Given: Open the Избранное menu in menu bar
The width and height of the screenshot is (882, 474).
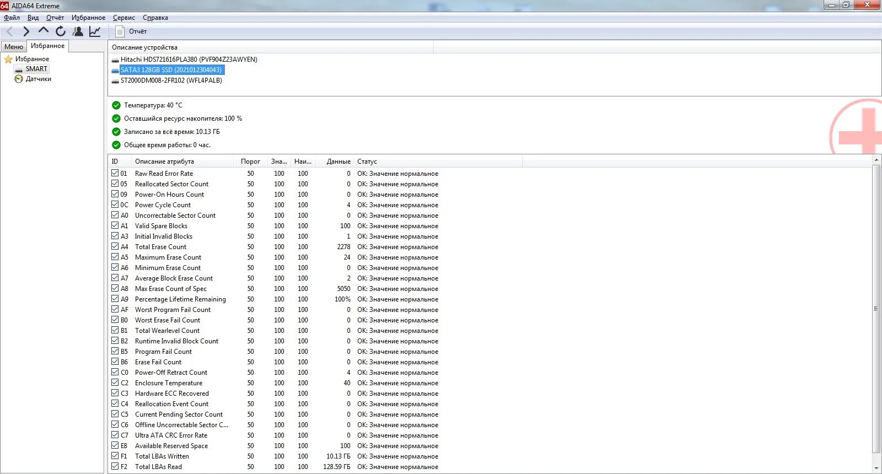Looking at the screenshot, I should (x=88, y=18).
